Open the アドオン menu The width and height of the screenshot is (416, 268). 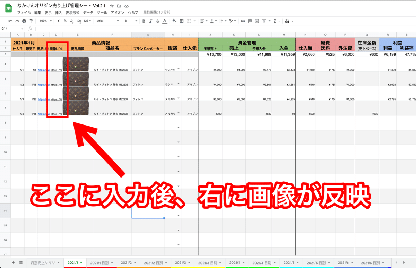point(118,12)
